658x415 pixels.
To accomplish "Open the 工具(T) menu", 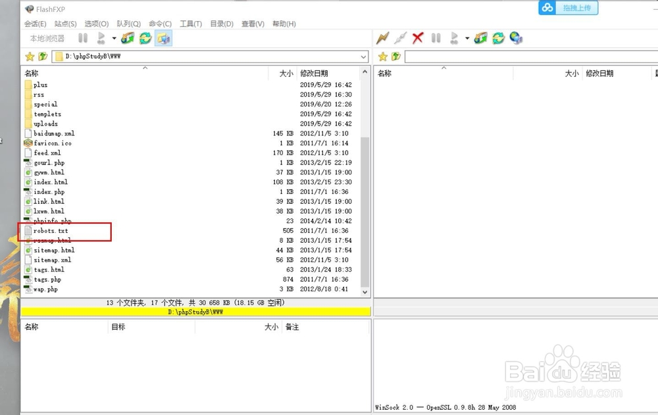I will (190, 24).
